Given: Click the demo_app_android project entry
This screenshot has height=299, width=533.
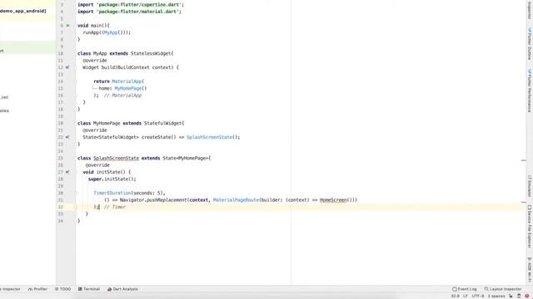Looking at the screenshot, I should point(23,11).
